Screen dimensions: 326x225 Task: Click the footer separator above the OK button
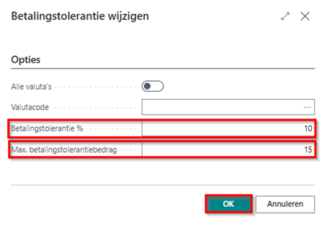[163, 185]
